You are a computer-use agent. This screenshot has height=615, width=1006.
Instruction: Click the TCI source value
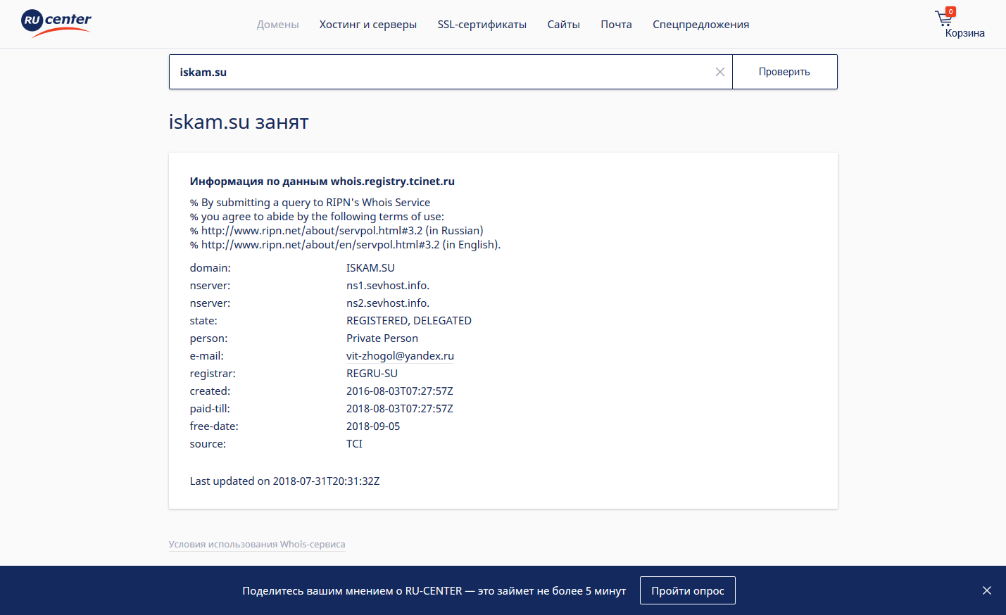(354, 444)
